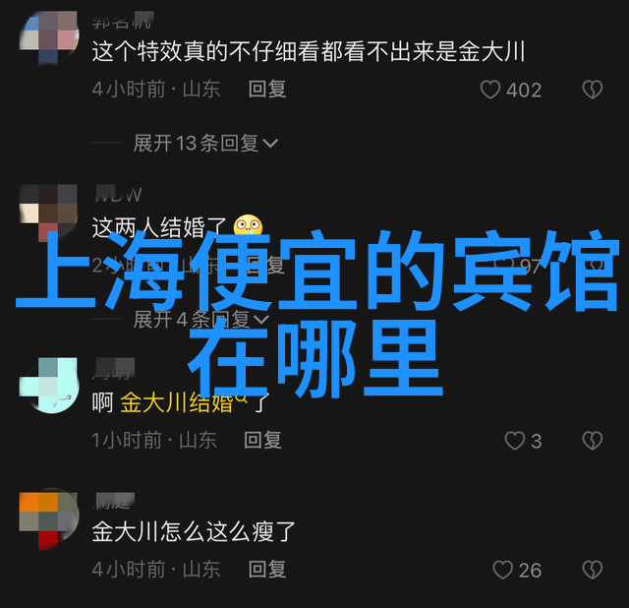Tap the search magnifier after 金大川结婚
629x608 pixels.
241,398
